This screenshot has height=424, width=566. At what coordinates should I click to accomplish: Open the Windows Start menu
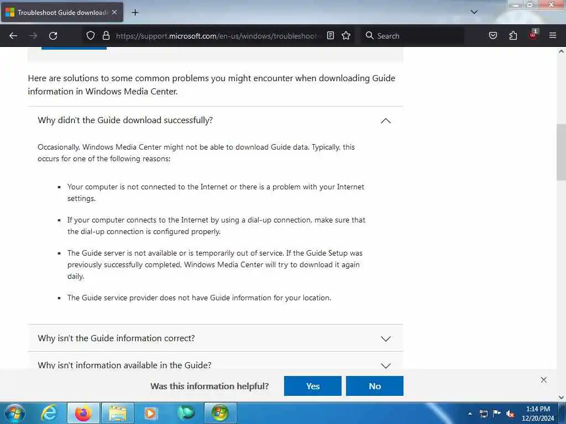coord(15,413)
